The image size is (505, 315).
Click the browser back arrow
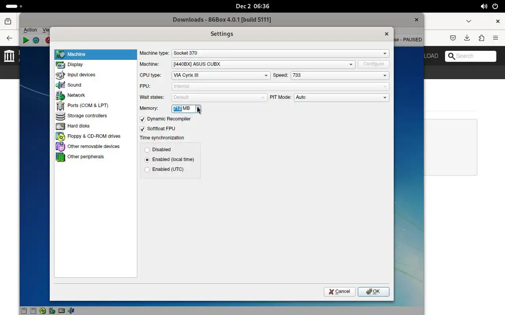pos(9,38)
